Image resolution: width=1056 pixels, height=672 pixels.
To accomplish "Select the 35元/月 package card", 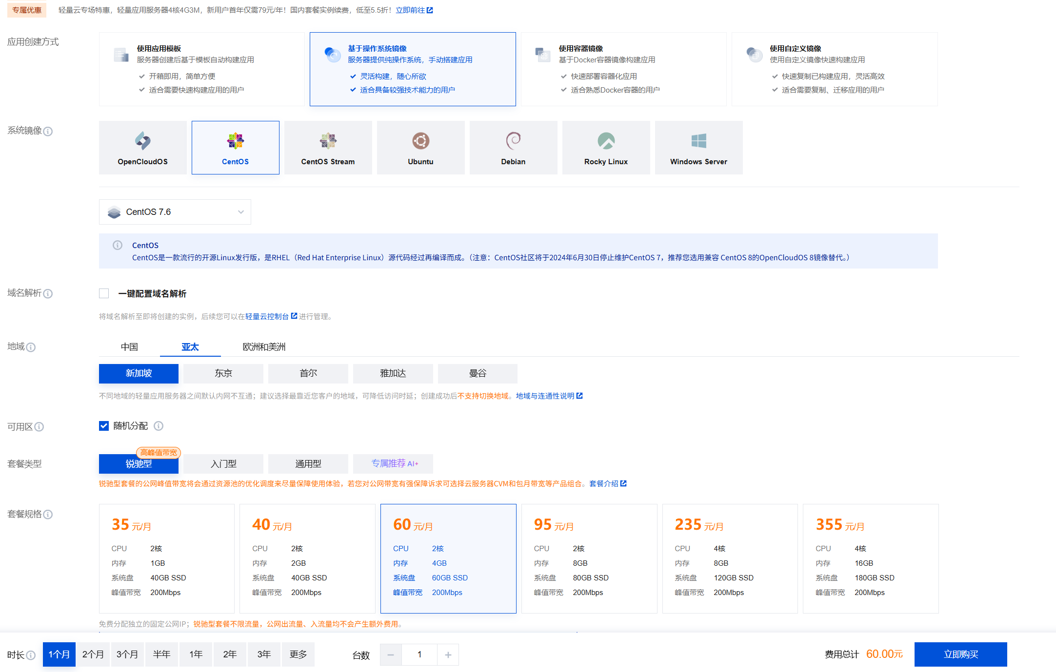I will [166, 558].
